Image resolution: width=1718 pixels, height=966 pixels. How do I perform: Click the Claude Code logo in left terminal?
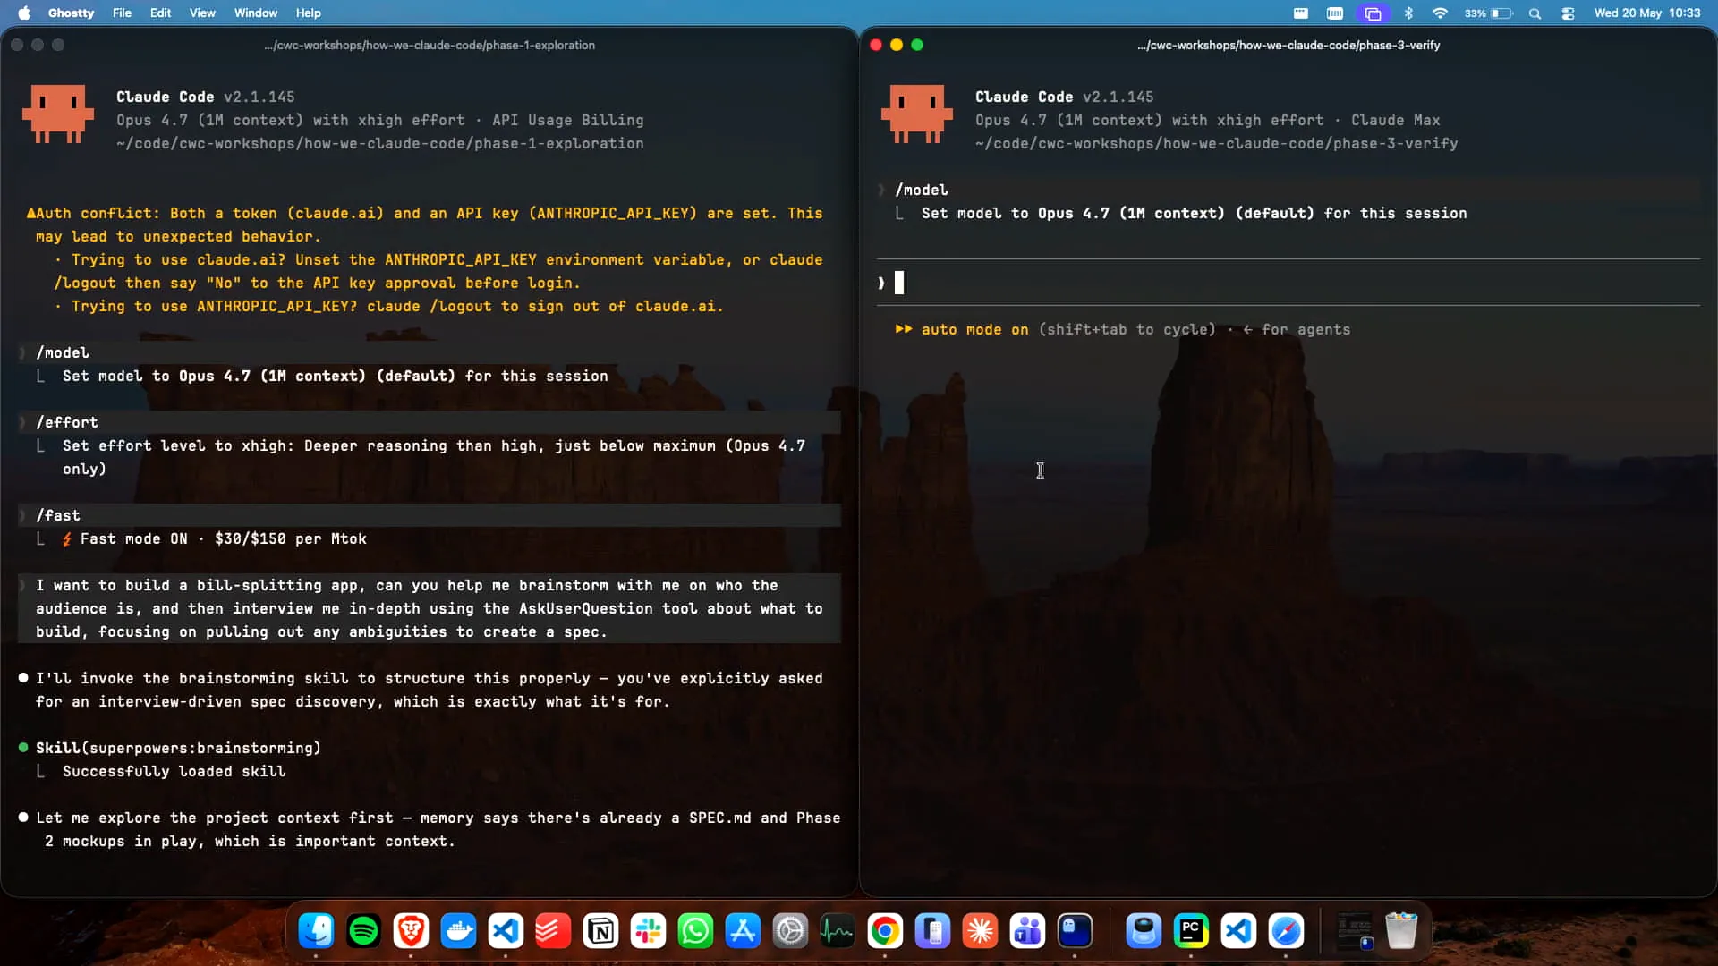(x=58, y=114)
